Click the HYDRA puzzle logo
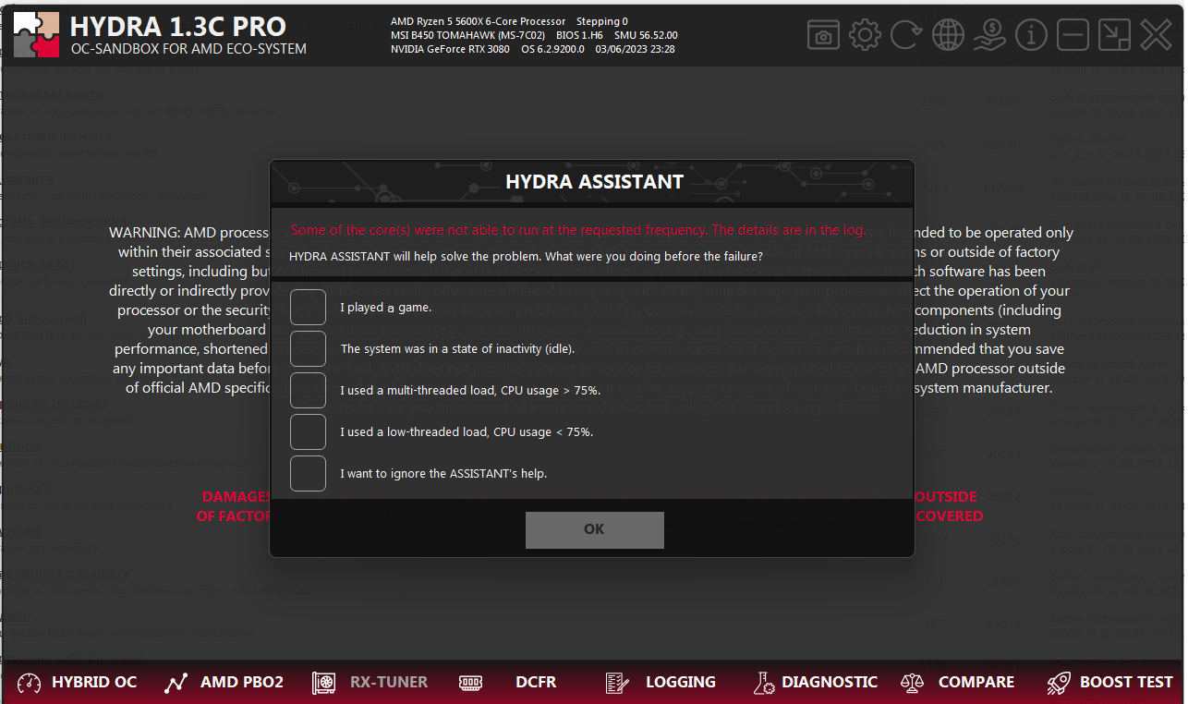The height and width of the screenshot is (704, 1188). point(36,35)
